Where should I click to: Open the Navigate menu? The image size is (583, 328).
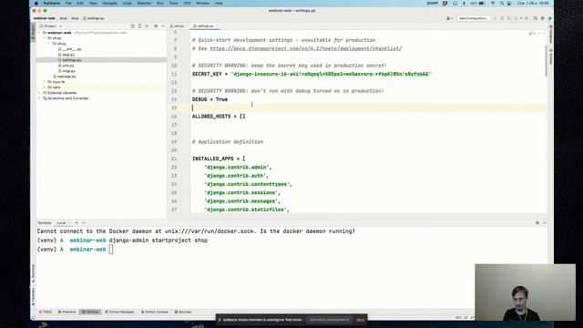[109, 3]
